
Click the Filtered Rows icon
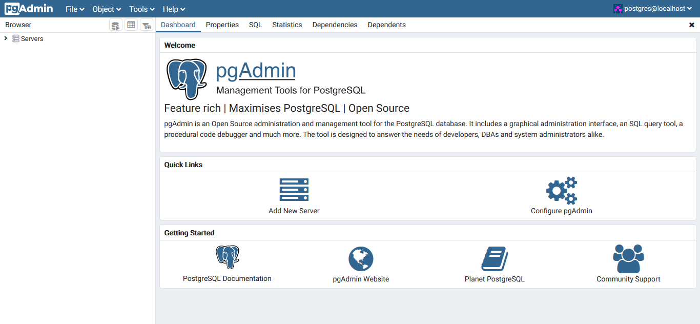(146, 25)
